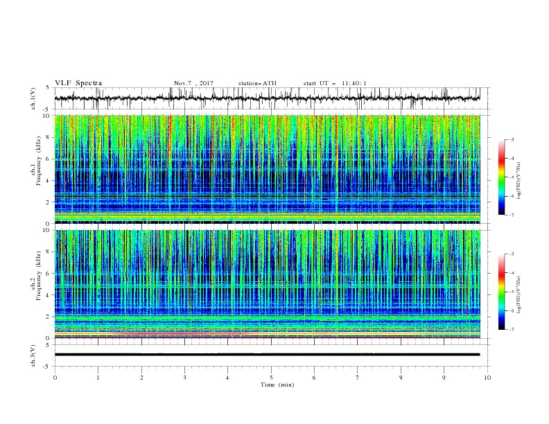549x424 pixels.
Task: Click time axis tick label '7'
Action: [358, 378]
